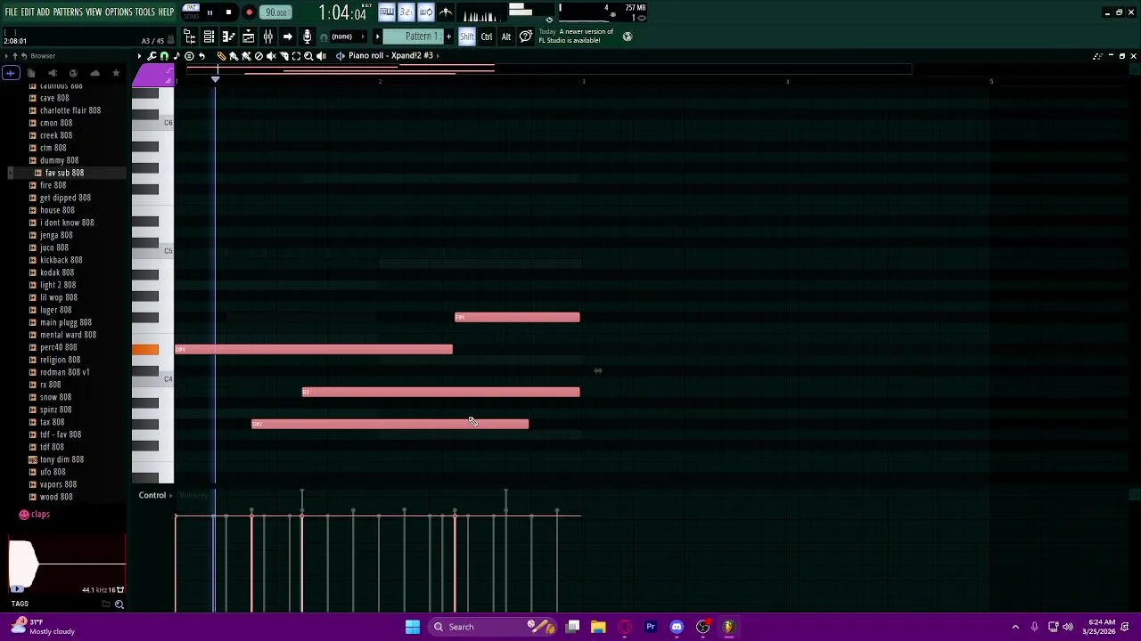
Task: Open the Channel rack view icon
Action: pyautogui.click(x=209, y=37)
